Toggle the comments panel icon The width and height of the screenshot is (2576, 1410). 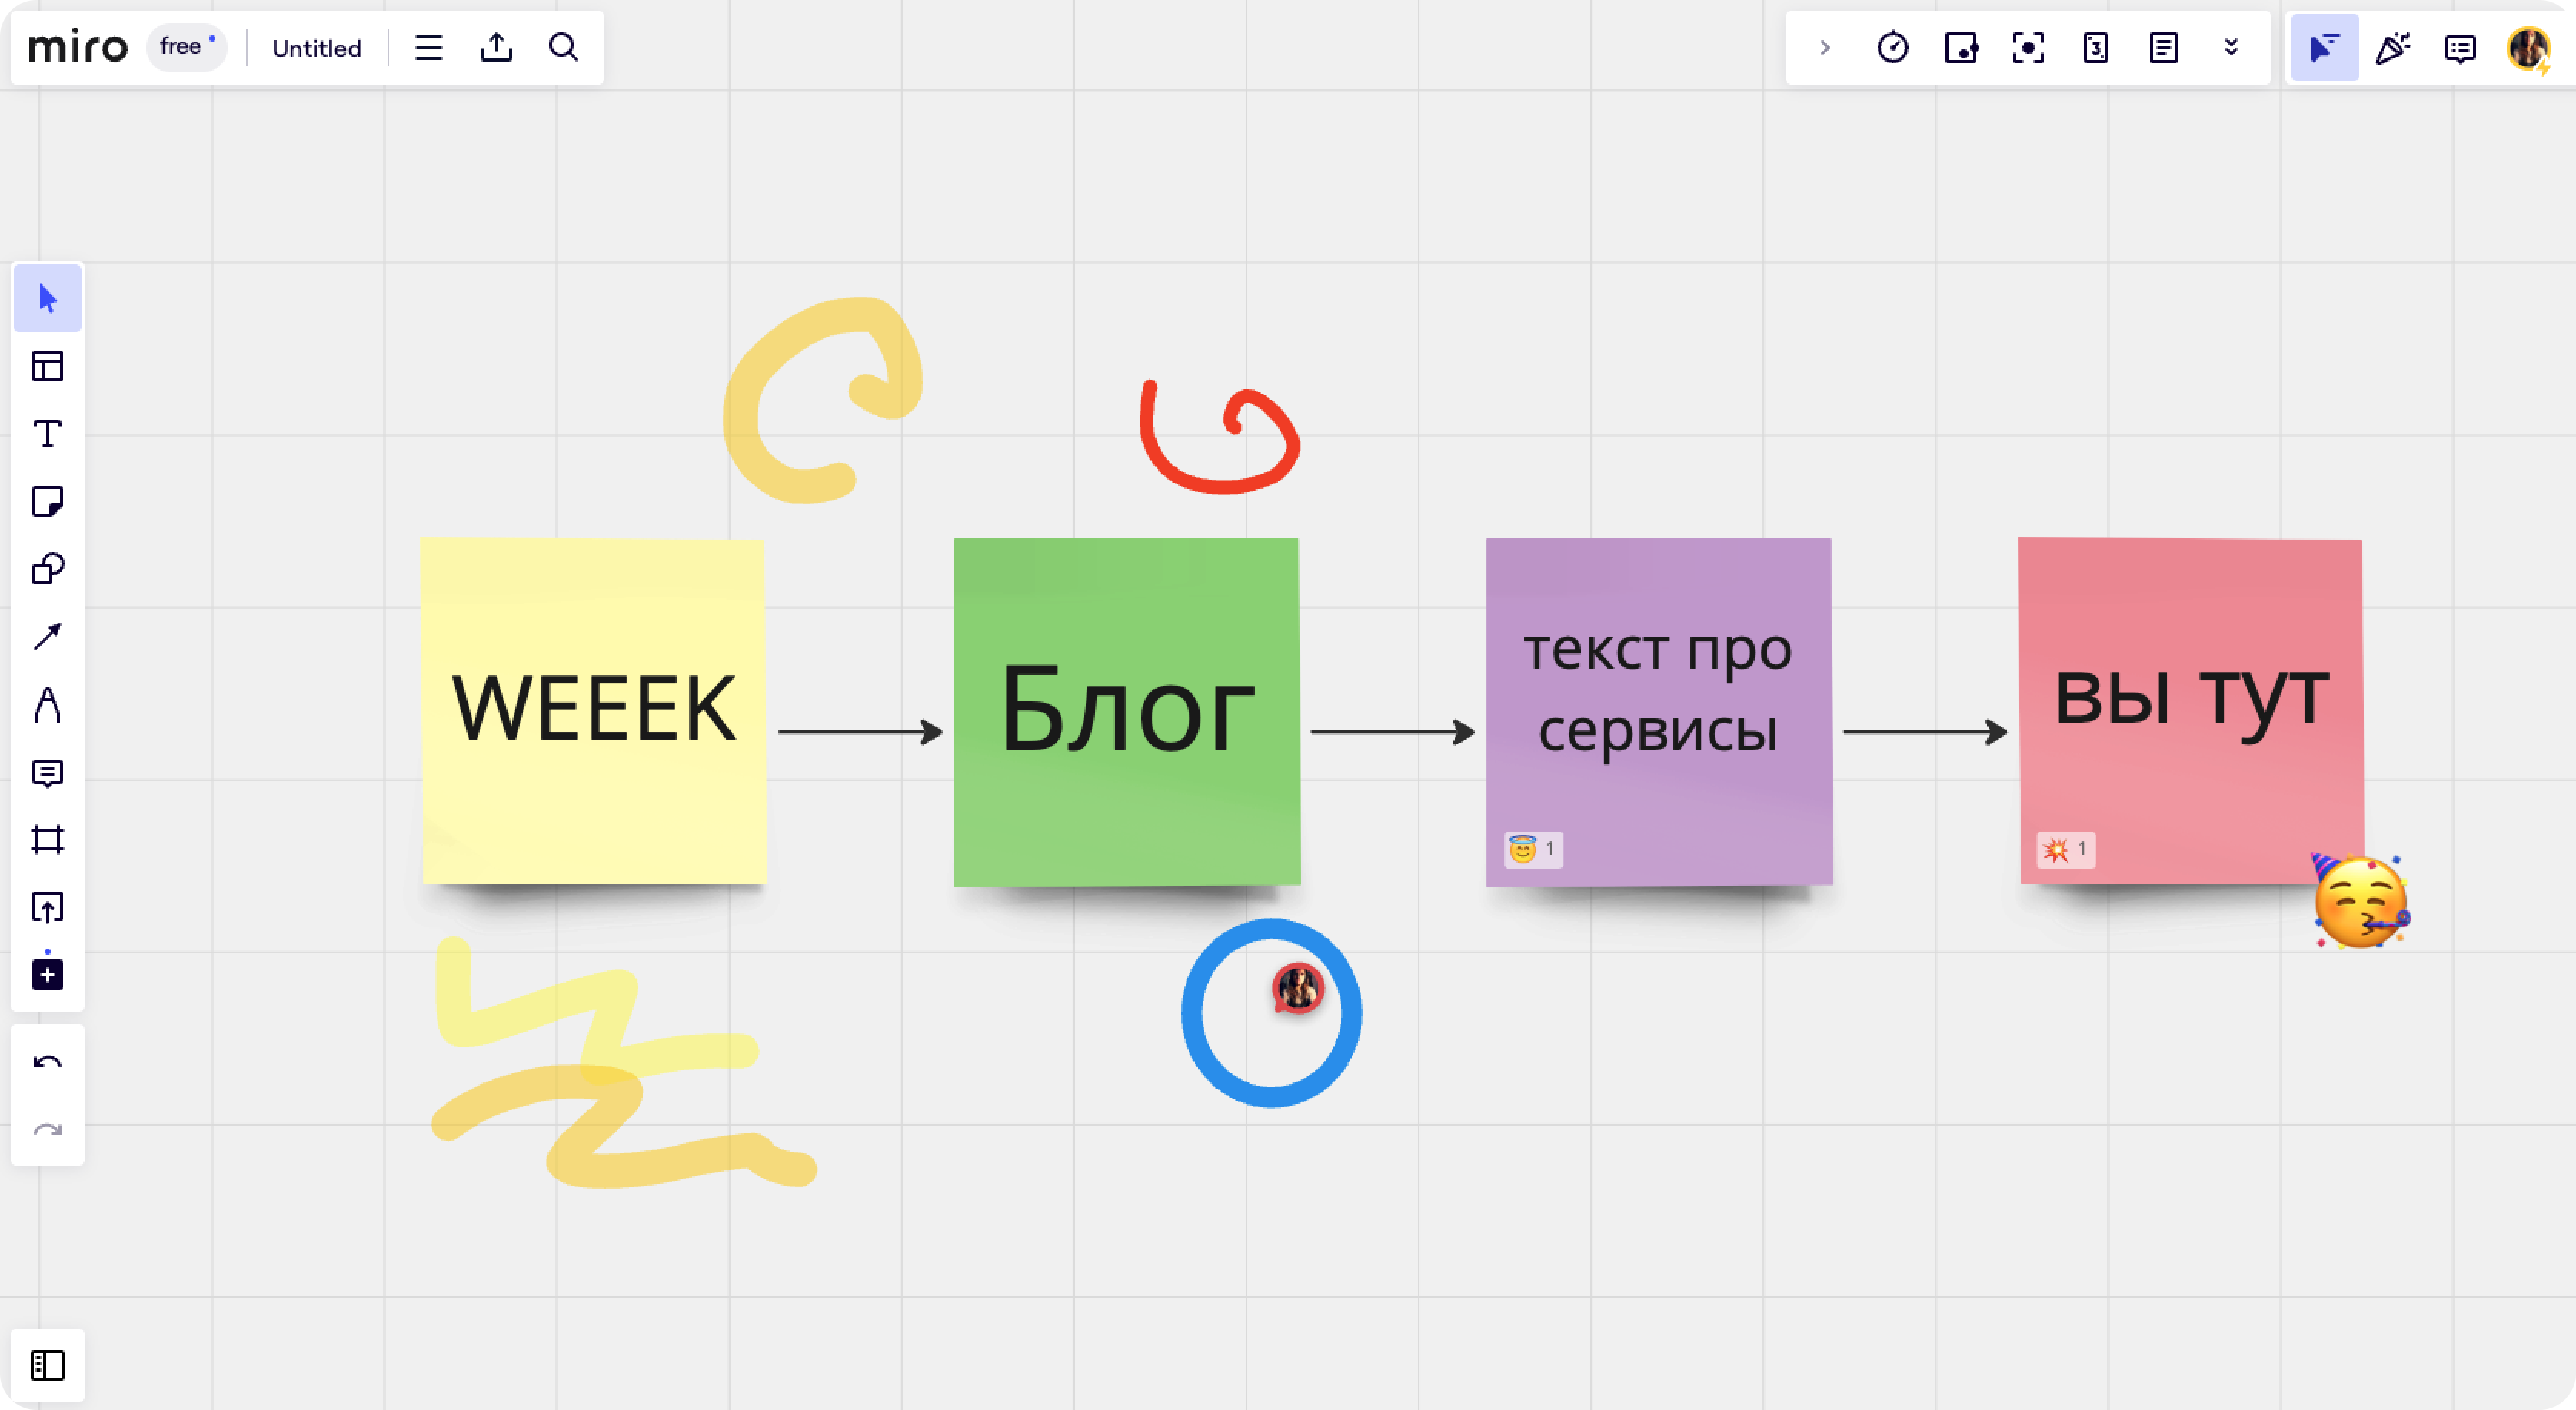coord(2460,47)
